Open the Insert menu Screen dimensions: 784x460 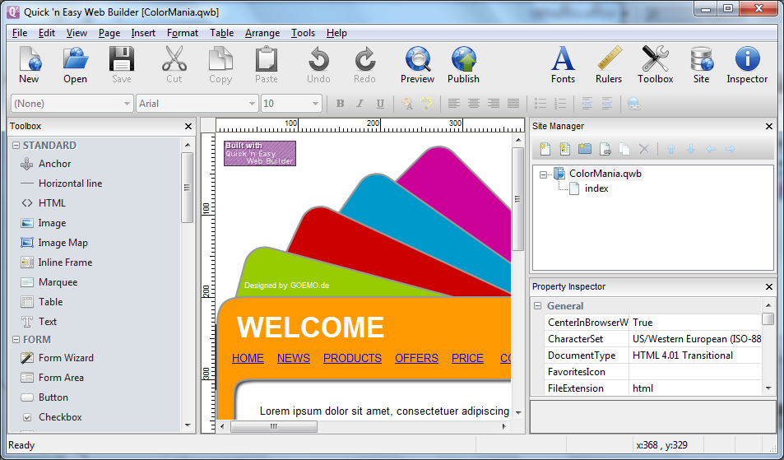143,33
